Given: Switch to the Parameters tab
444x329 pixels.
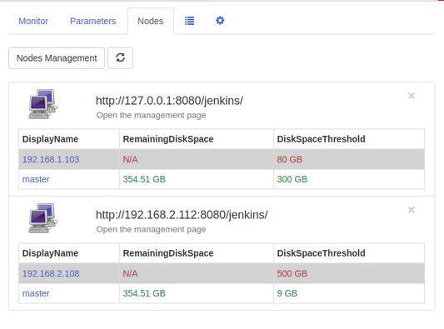Looking at the screenshot, I should (x=92, y=21).
